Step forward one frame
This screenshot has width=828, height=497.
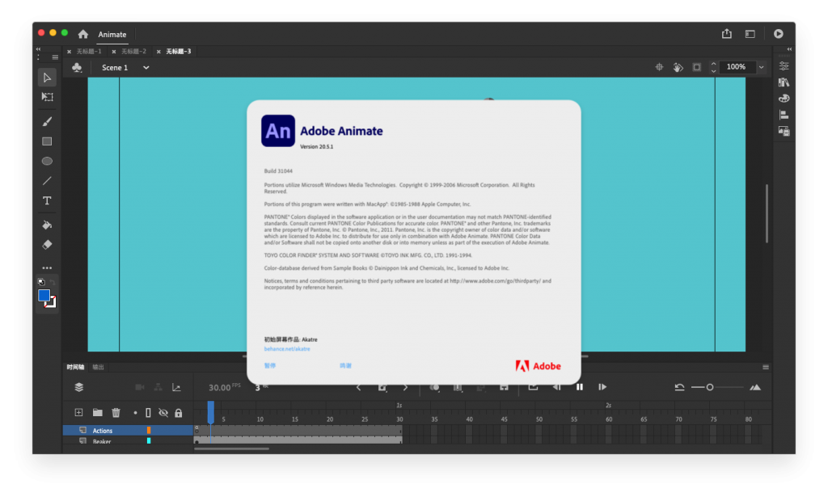pyautogui.click(x=602, y=387)
